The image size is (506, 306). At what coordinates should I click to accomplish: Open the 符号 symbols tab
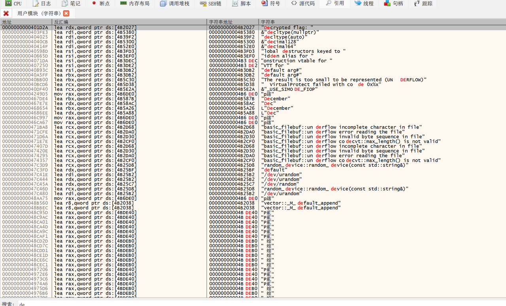(x=271, y=4)
